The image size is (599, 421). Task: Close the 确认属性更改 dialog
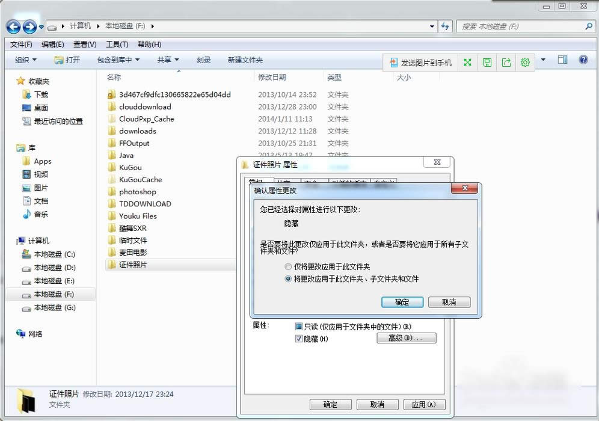464,188
